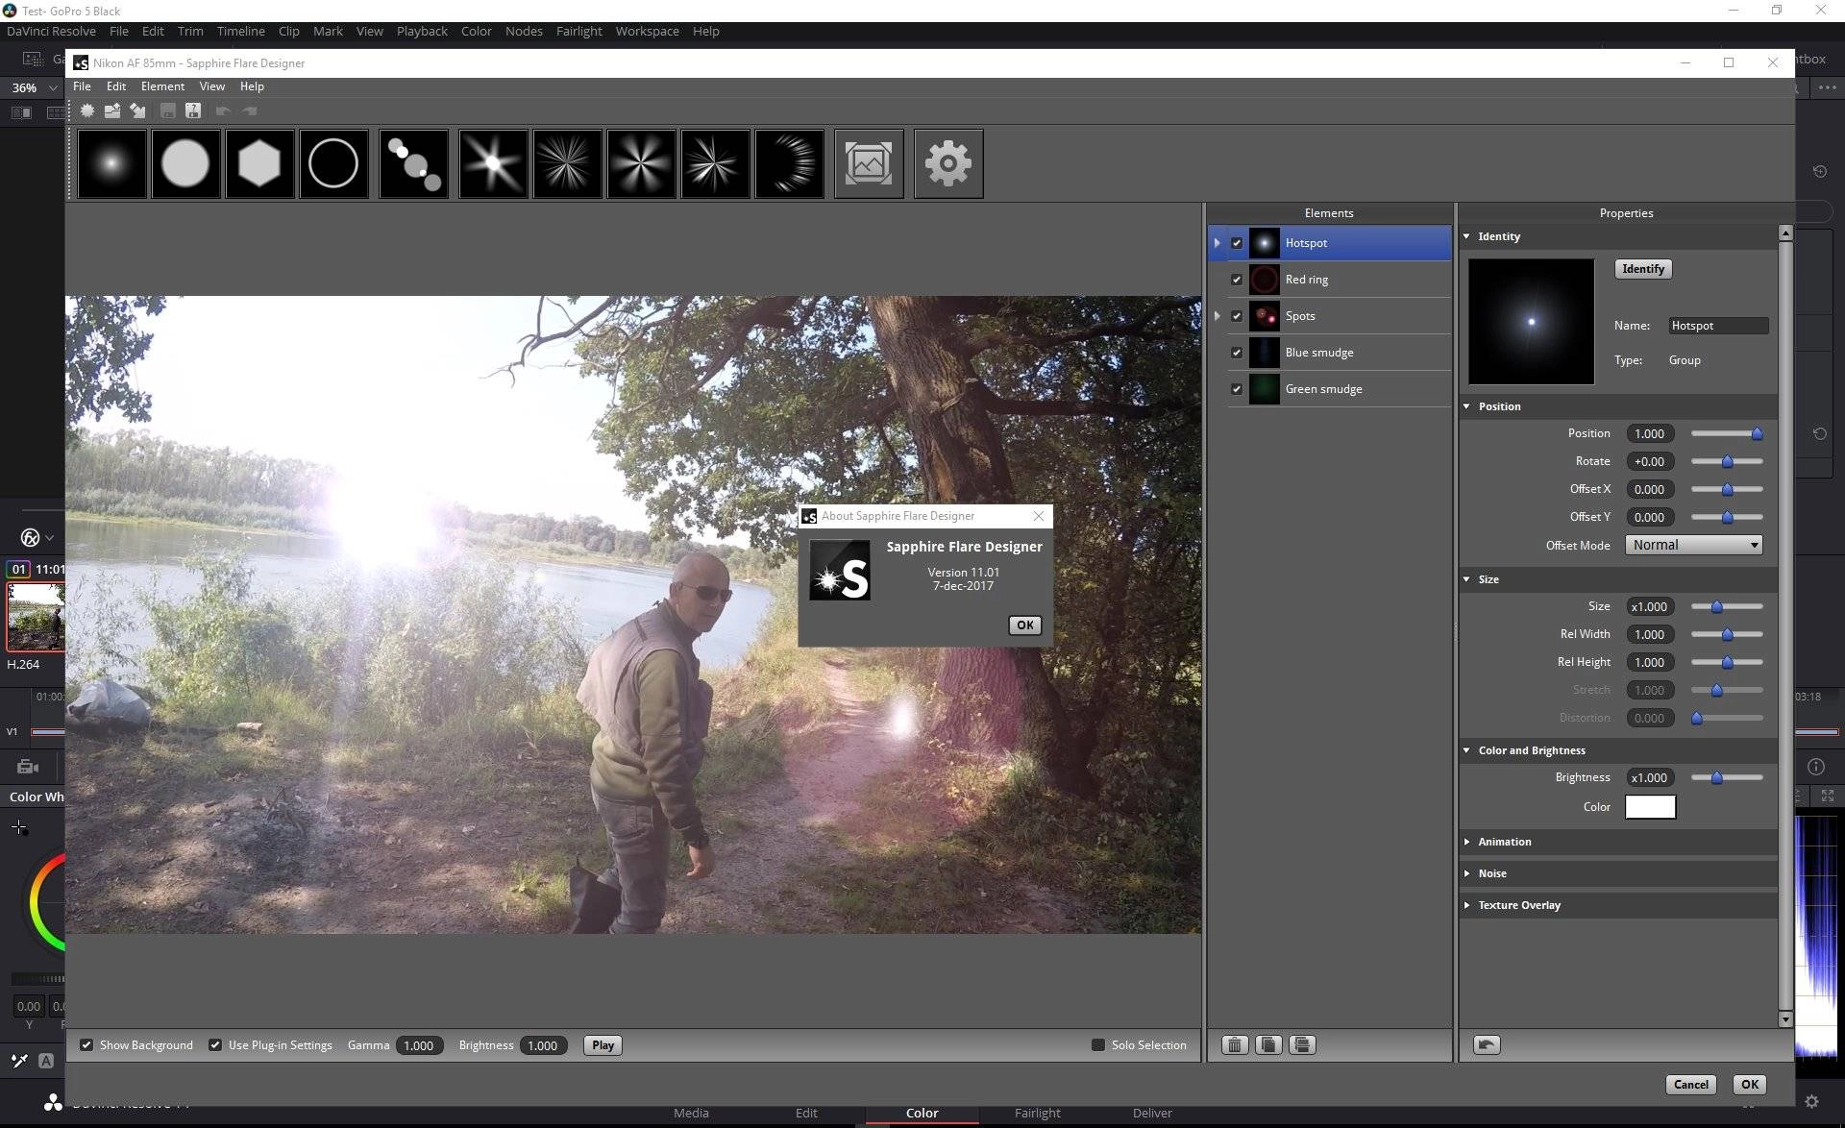Toggle the Spots element checkbox
1845x1128 pixels.
[1237, 316]
